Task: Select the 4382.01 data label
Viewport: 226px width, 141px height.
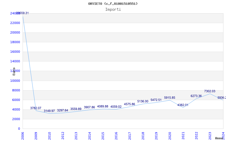Action: tap(183, 105)
